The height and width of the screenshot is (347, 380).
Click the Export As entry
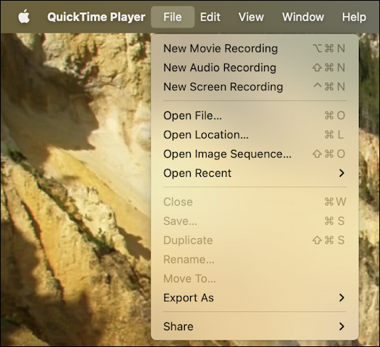click(x=255, y=298)
